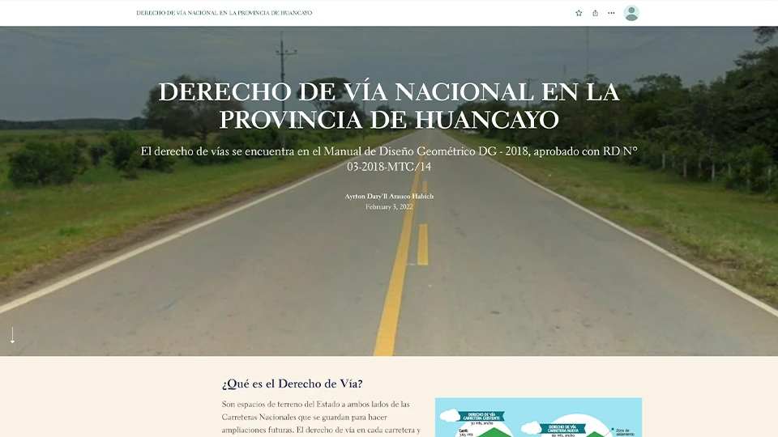This screenshot has height=437, width=778.
Task: Click the story title in the header bar
Action: click(x=224, y=13)
